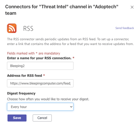Close the Connectors dialog with the X
This screenshot has width=139, height=131.
coord(132,7)
